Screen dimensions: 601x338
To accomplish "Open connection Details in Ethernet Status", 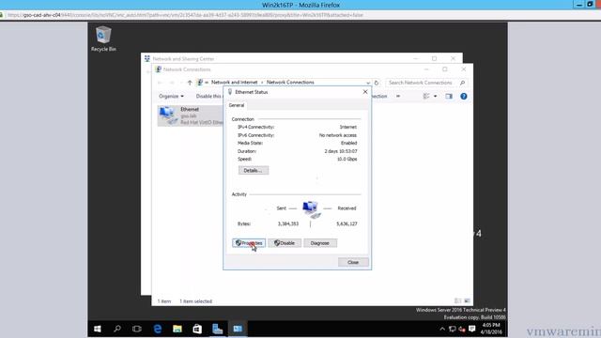I will 254,170.
